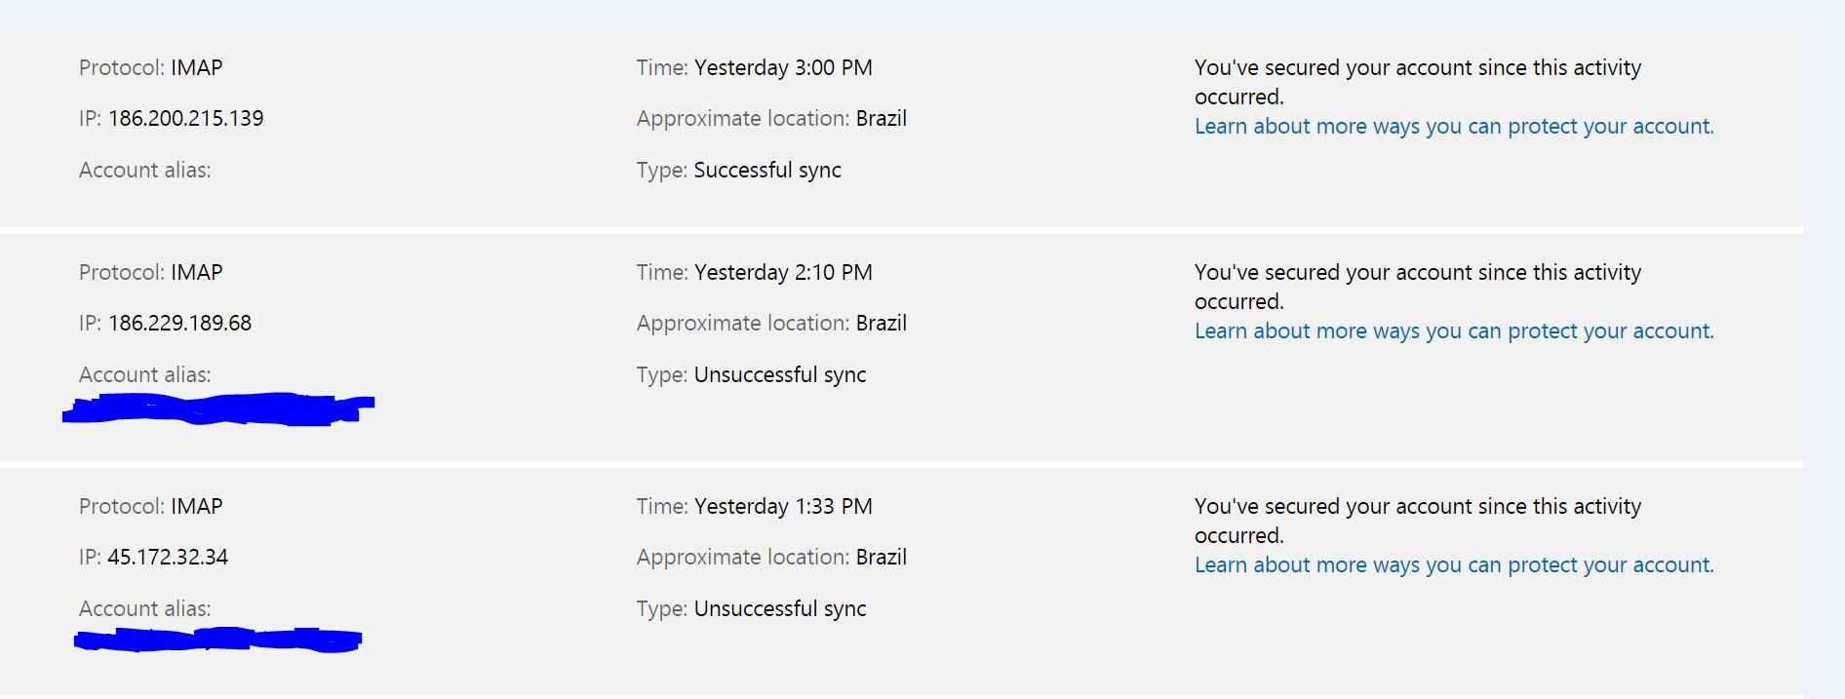Select the IP address 45.172.32.34
The height and width of the screenshot is (699, 1845).
[168, 558]
